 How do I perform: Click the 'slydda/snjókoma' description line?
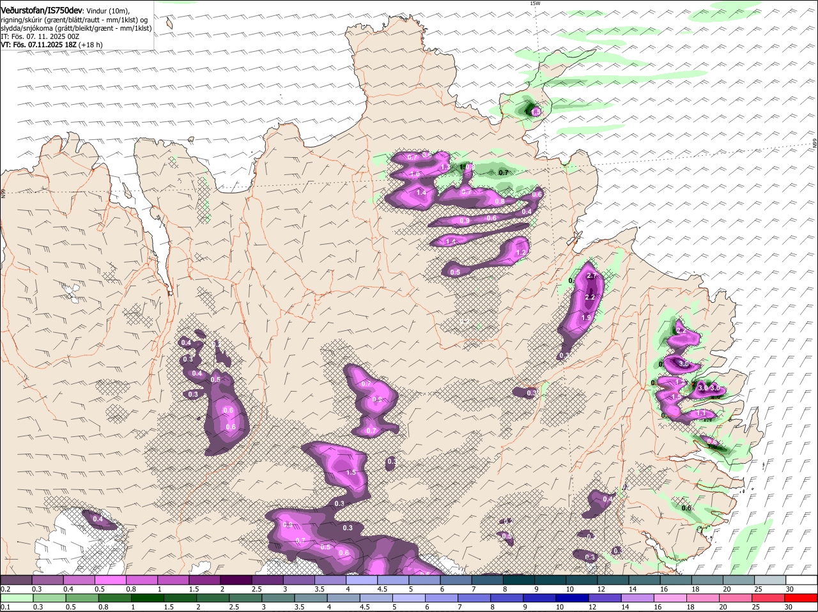tap(76, 28)
